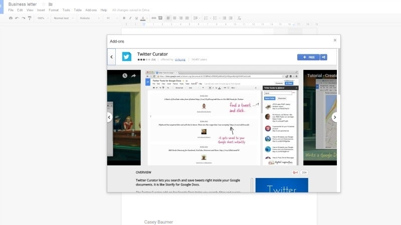401x225 pixels.
Task: Open the 100% zoom dropdown
Action: pyautogui.click(x=43, y=18)
